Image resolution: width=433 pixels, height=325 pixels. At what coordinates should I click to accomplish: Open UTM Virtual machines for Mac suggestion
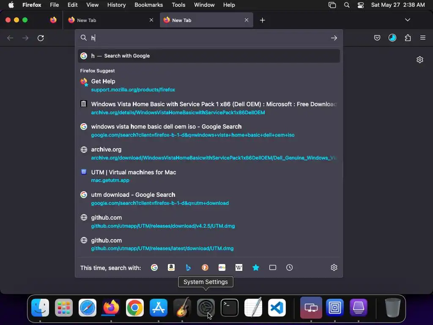(x=209, y=176)
